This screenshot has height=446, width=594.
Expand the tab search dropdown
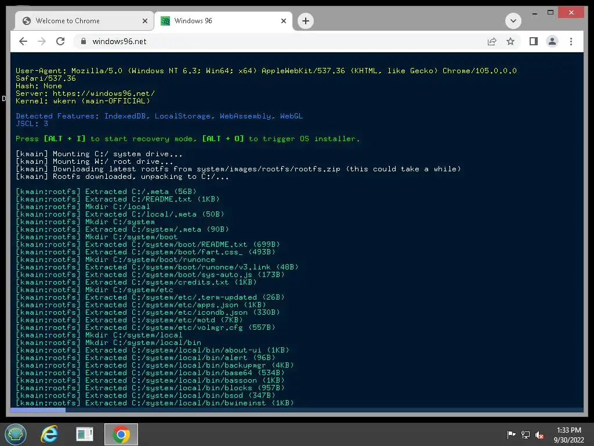[513, 21]
